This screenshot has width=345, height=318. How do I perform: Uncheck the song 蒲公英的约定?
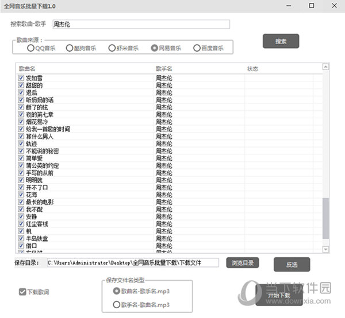click(21, 165)
